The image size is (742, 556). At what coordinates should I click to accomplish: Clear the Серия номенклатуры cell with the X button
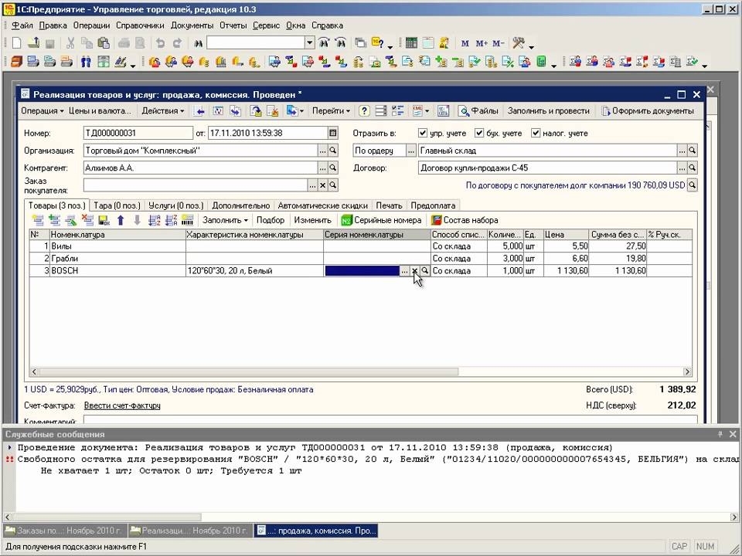(415, 271)
